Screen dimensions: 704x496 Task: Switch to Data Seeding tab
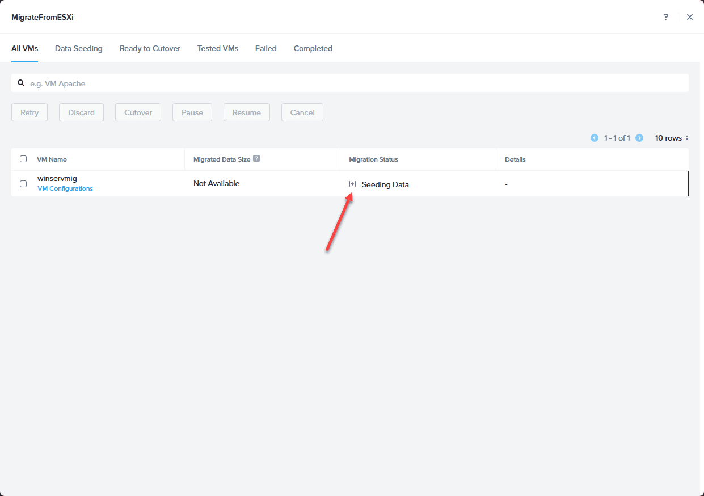[79, 48]
